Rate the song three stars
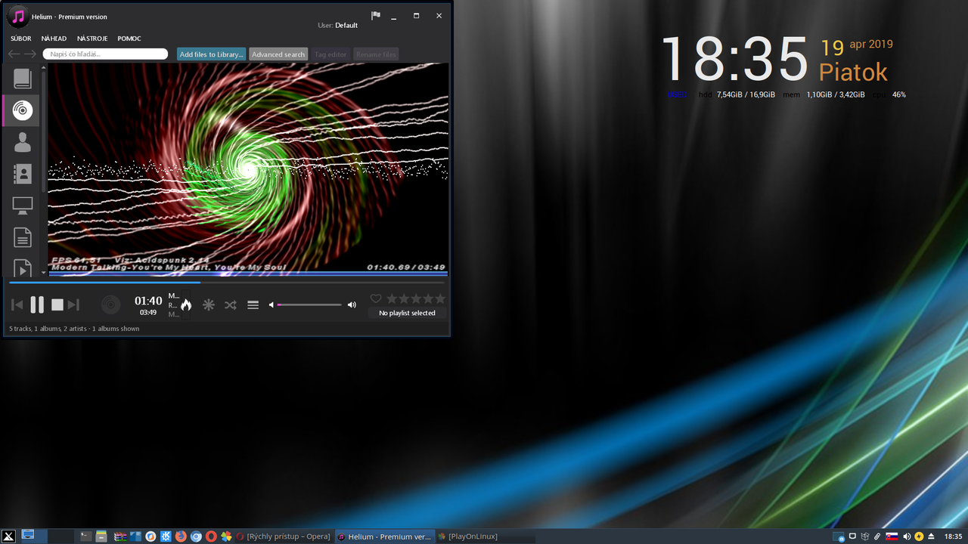This screenshot has height=544, width=968. 416,299
